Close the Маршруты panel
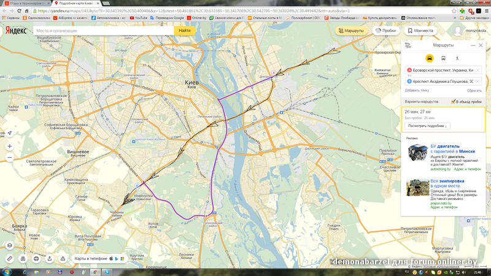Screen dimensions: 491x276 [x=481, y=45]
